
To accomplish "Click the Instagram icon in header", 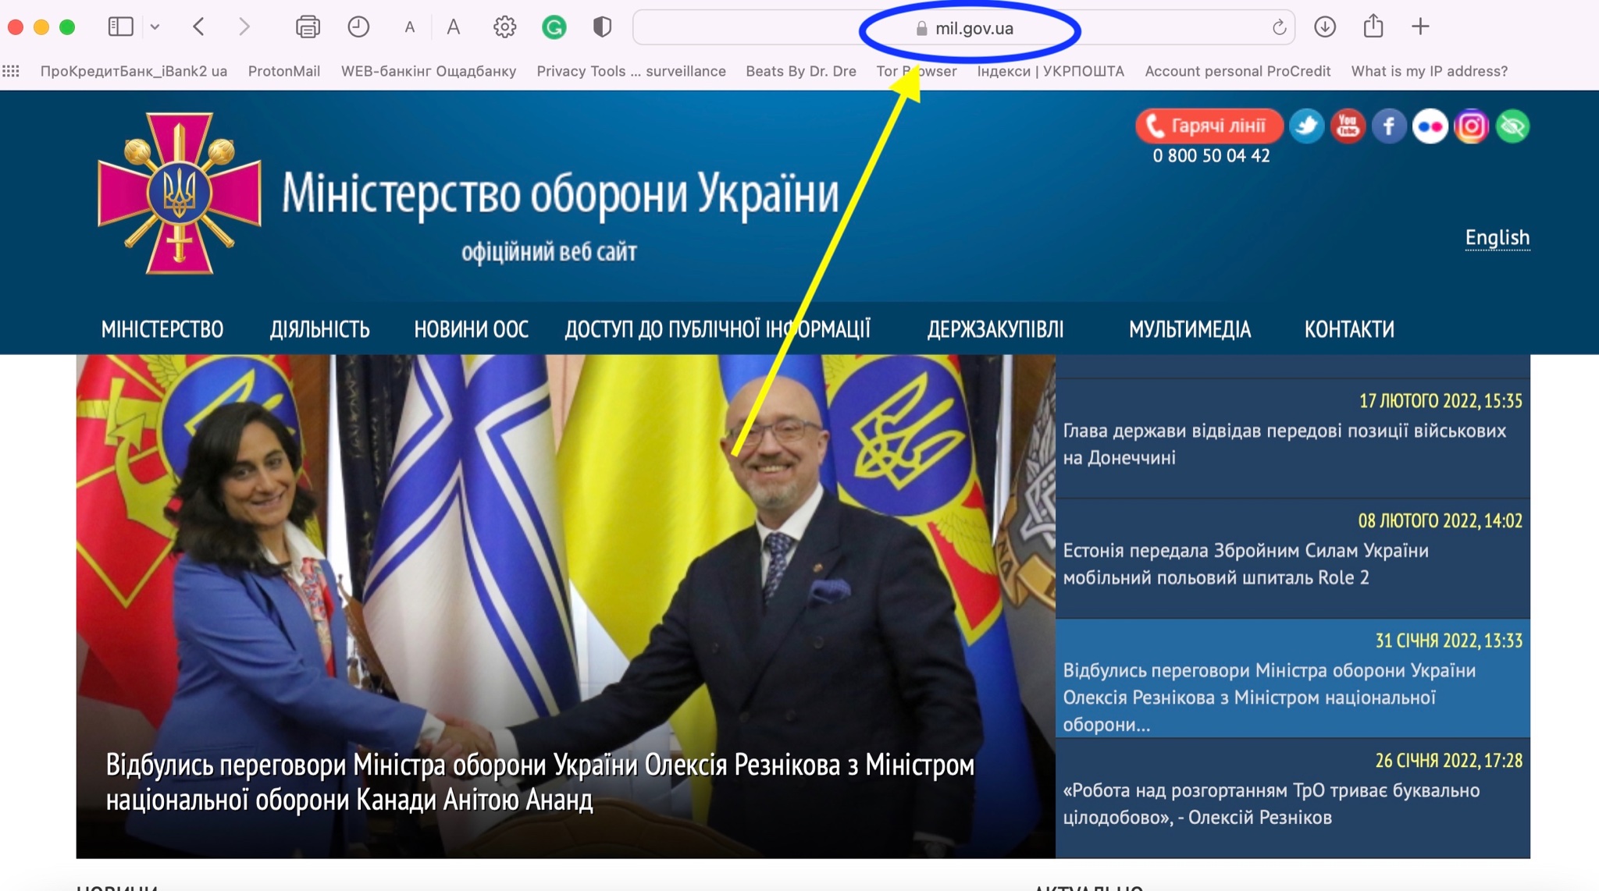I will [x=1472, y=126].
